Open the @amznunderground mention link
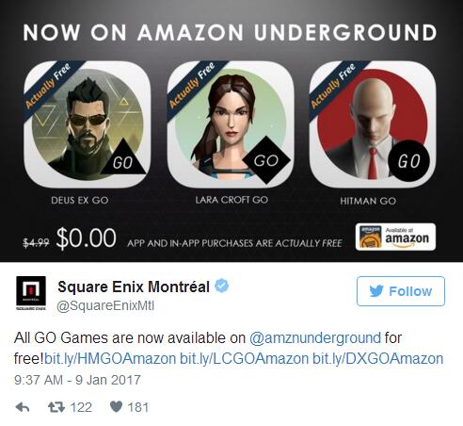The image size is (463, 426). [315, 338]
